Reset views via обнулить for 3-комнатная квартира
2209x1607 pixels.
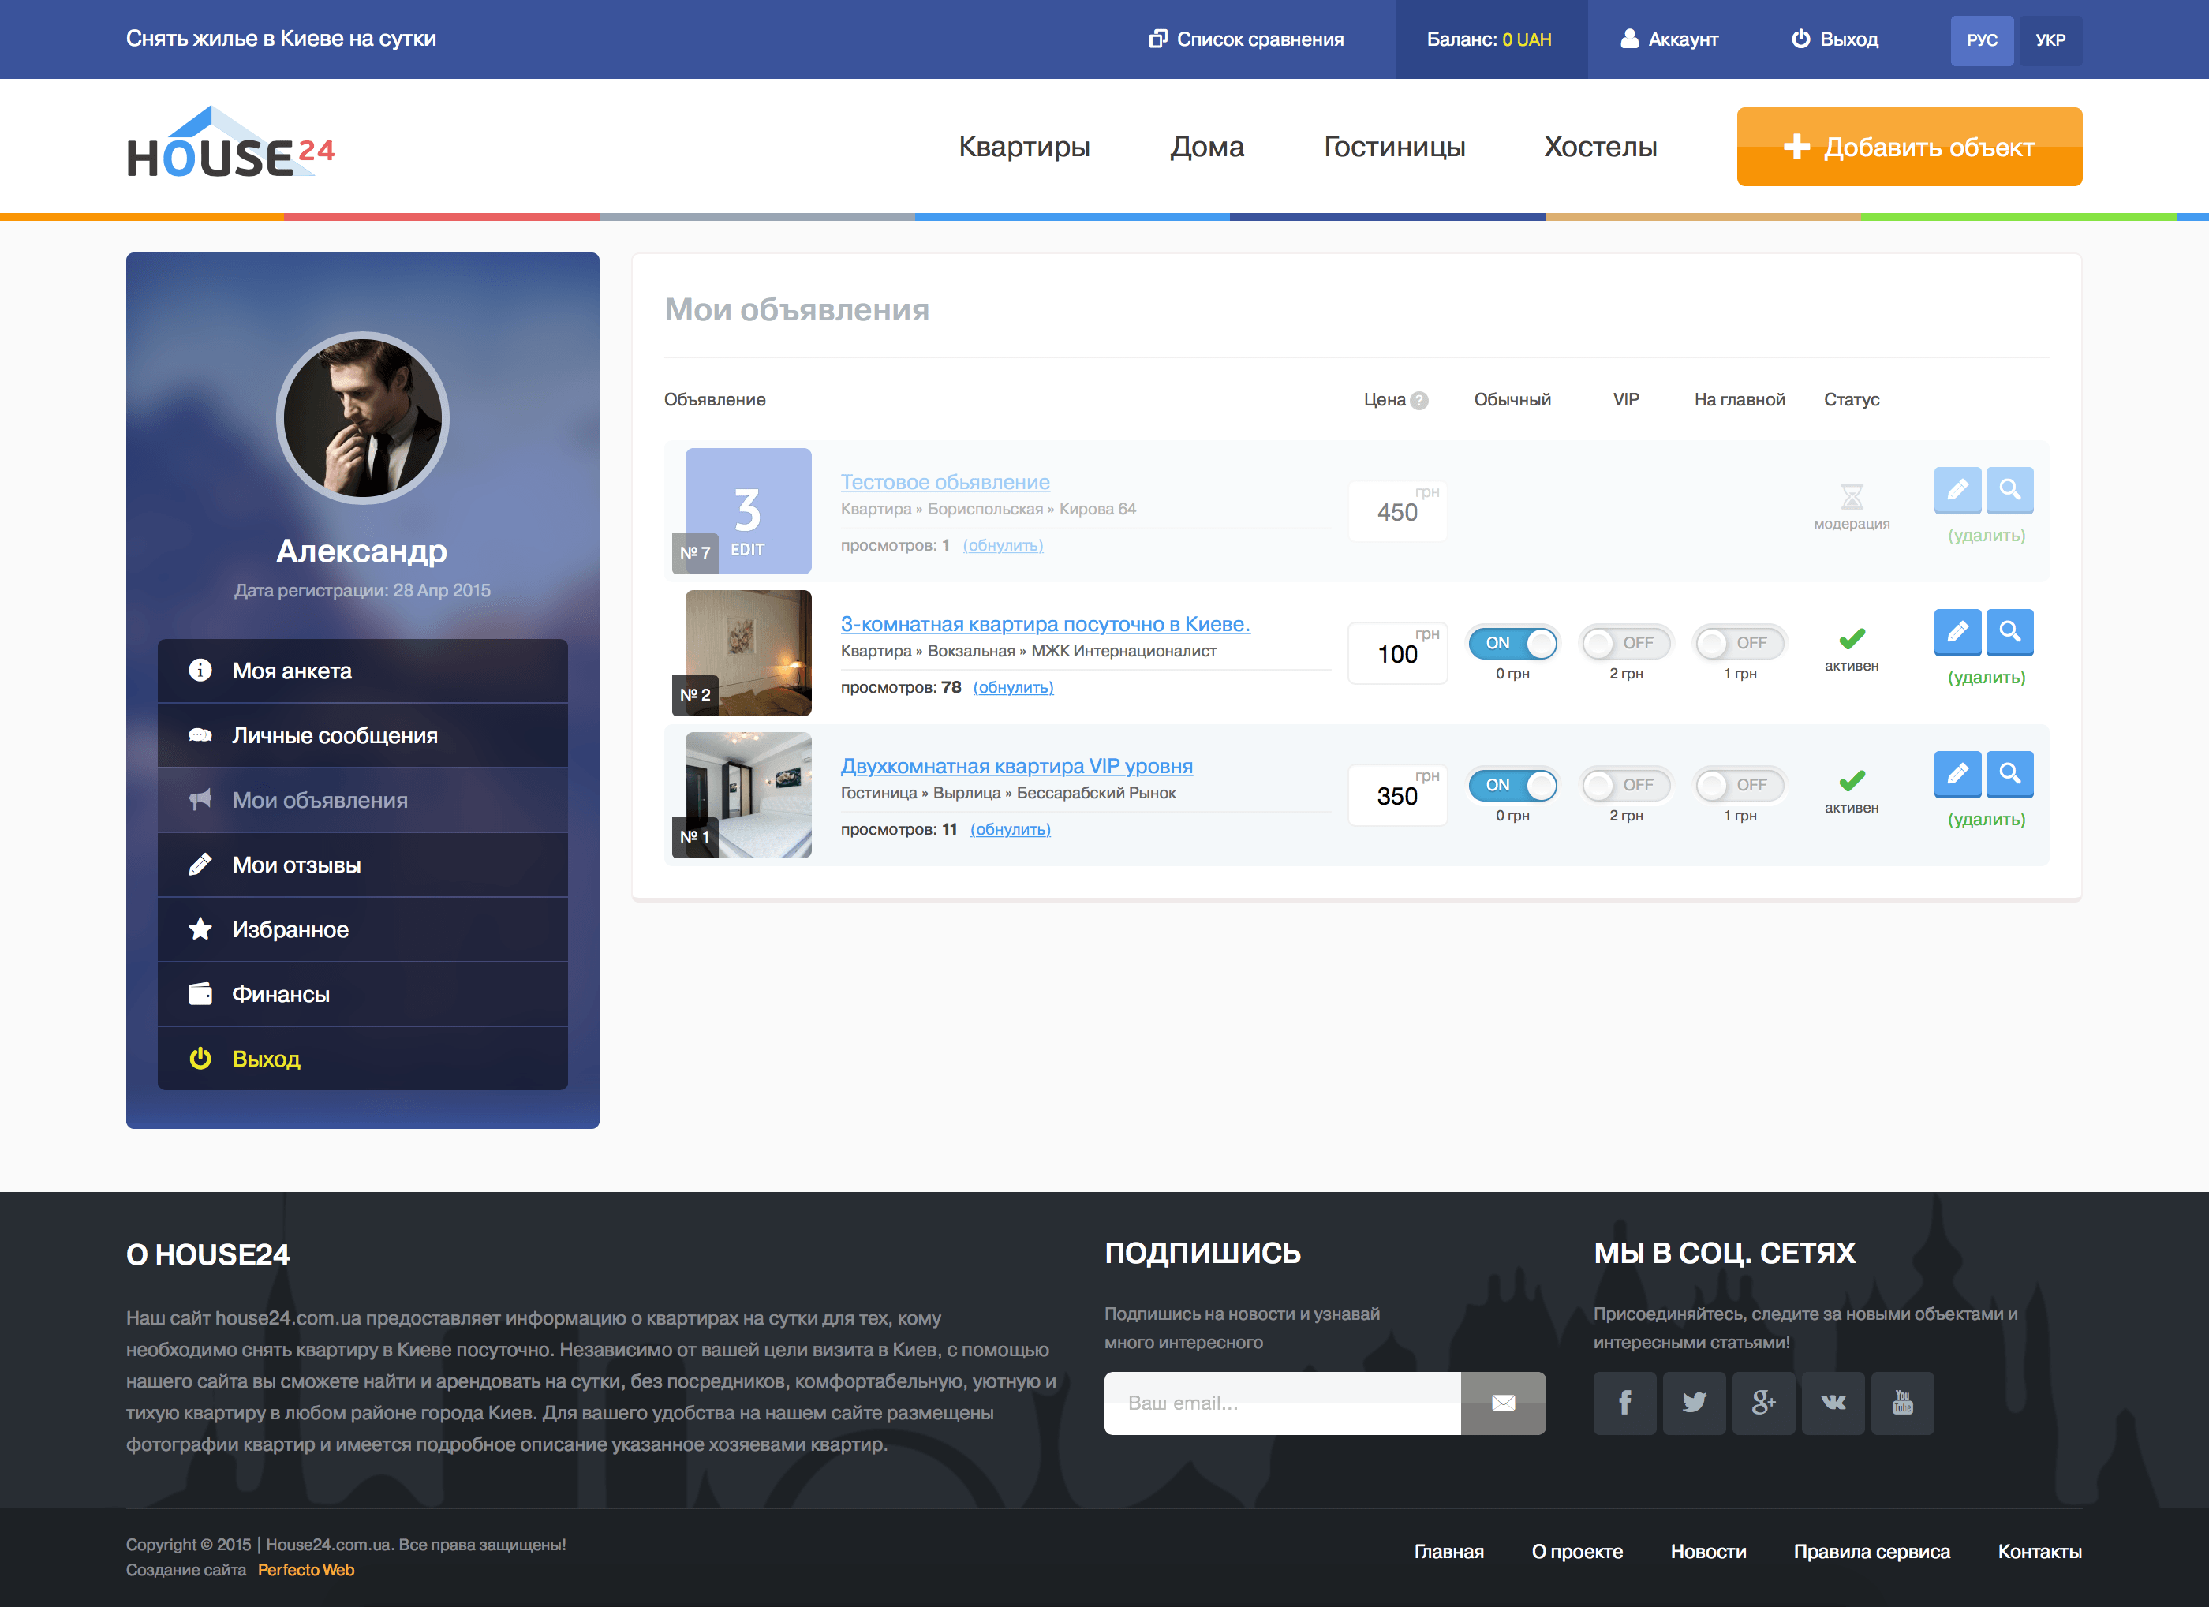pyautogui.click(x=1013, y=688)
